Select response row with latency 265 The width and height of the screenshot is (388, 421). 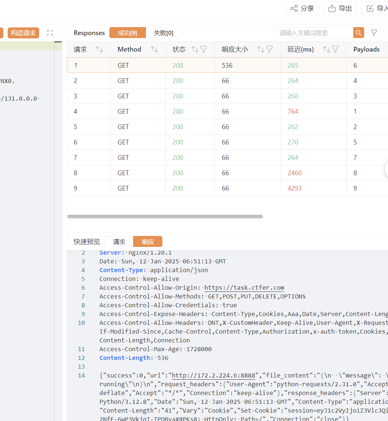pyautogui.click(x=227, y=65)
